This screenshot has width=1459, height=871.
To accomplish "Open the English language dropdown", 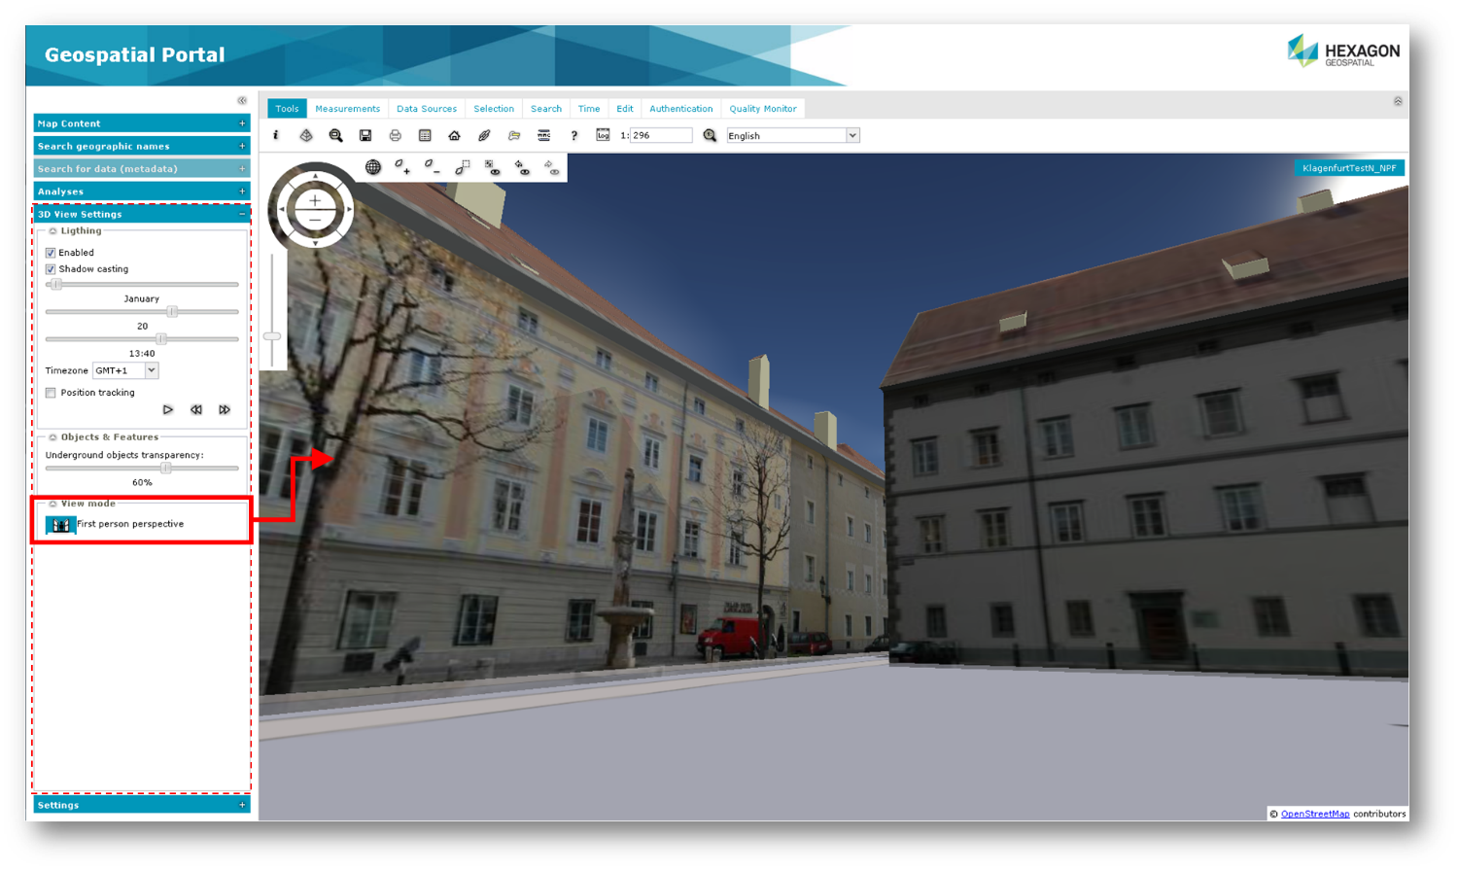I will pyautogui.click(x=793, y=136).
